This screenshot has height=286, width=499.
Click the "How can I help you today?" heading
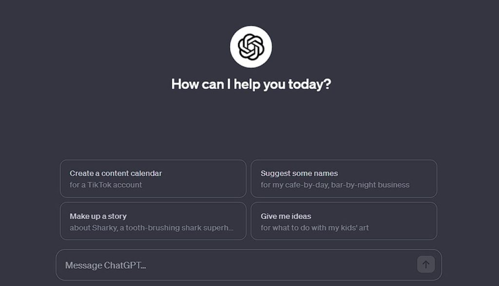(251, 84)
